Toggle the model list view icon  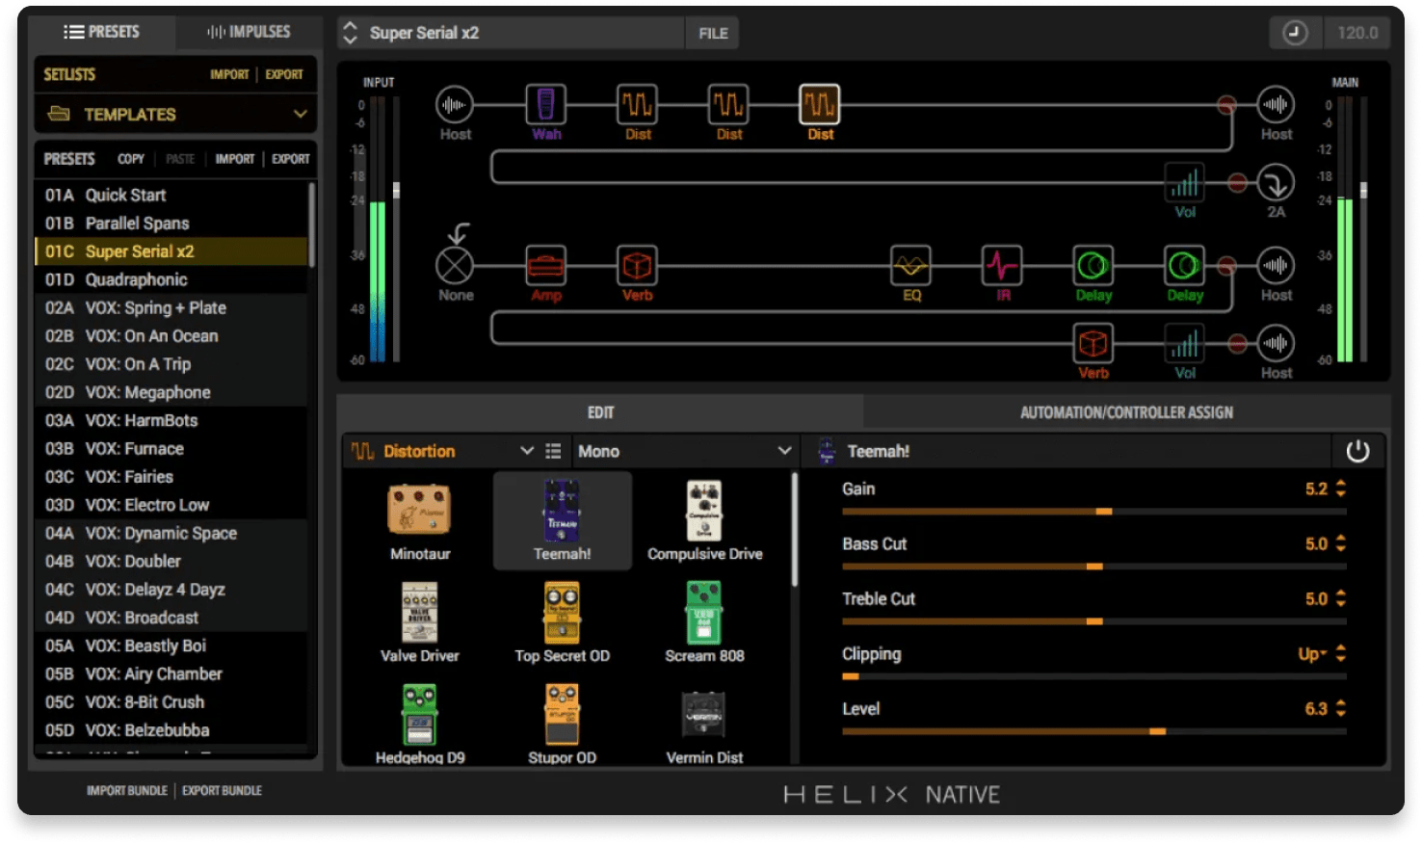tap(553, 451)
